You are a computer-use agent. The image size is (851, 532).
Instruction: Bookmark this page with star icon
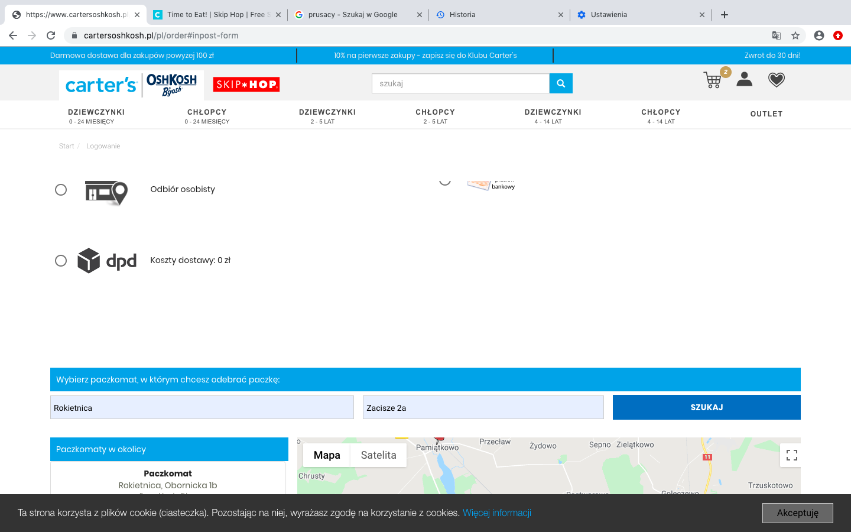click(x=795, y=35)
